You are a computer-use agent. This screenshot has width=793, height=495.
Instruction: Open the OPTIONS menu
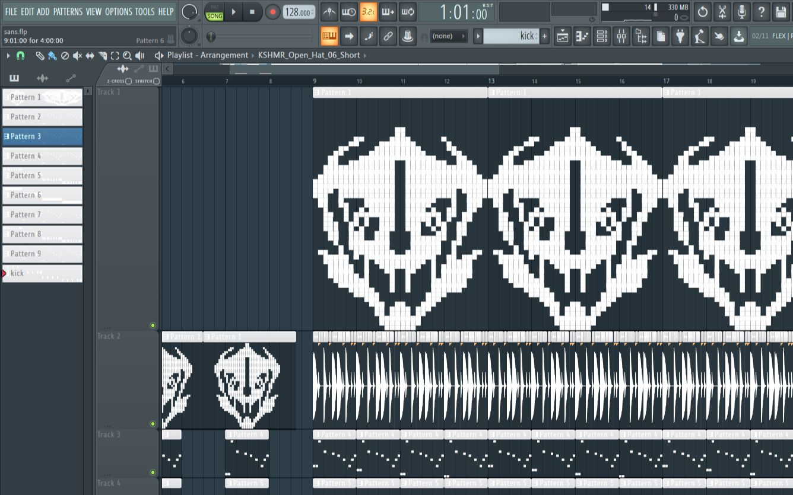pyautogui.click(x=119, y=11)
